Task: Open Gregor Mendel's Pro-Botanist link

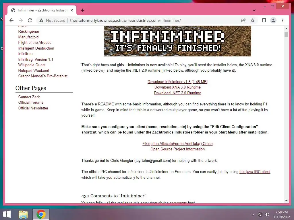Action: pyautogui.click(x=43, y=76)
